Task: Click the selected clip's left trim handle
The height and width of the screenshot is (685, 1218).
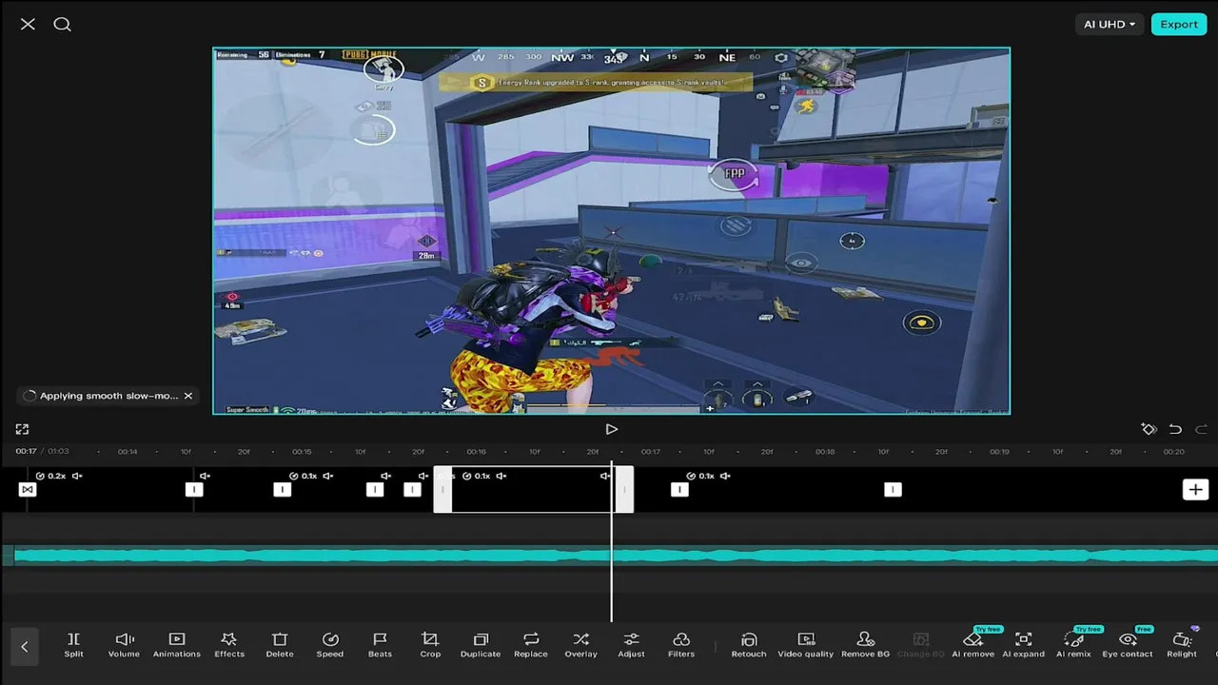Action: point(442,489)
